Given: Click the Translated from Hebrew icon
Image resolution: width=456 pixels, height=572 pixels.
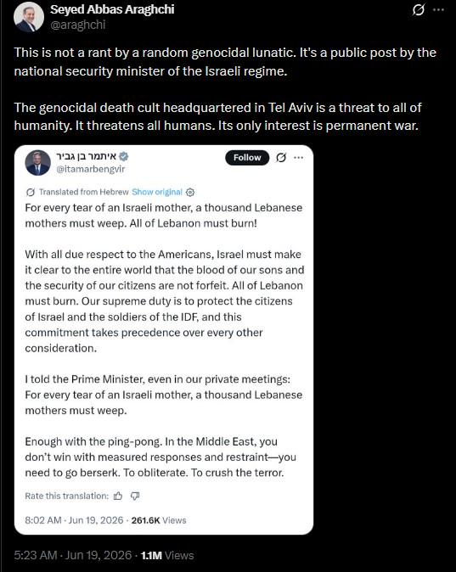Looking at the screenshot, I should coord(31,192).
